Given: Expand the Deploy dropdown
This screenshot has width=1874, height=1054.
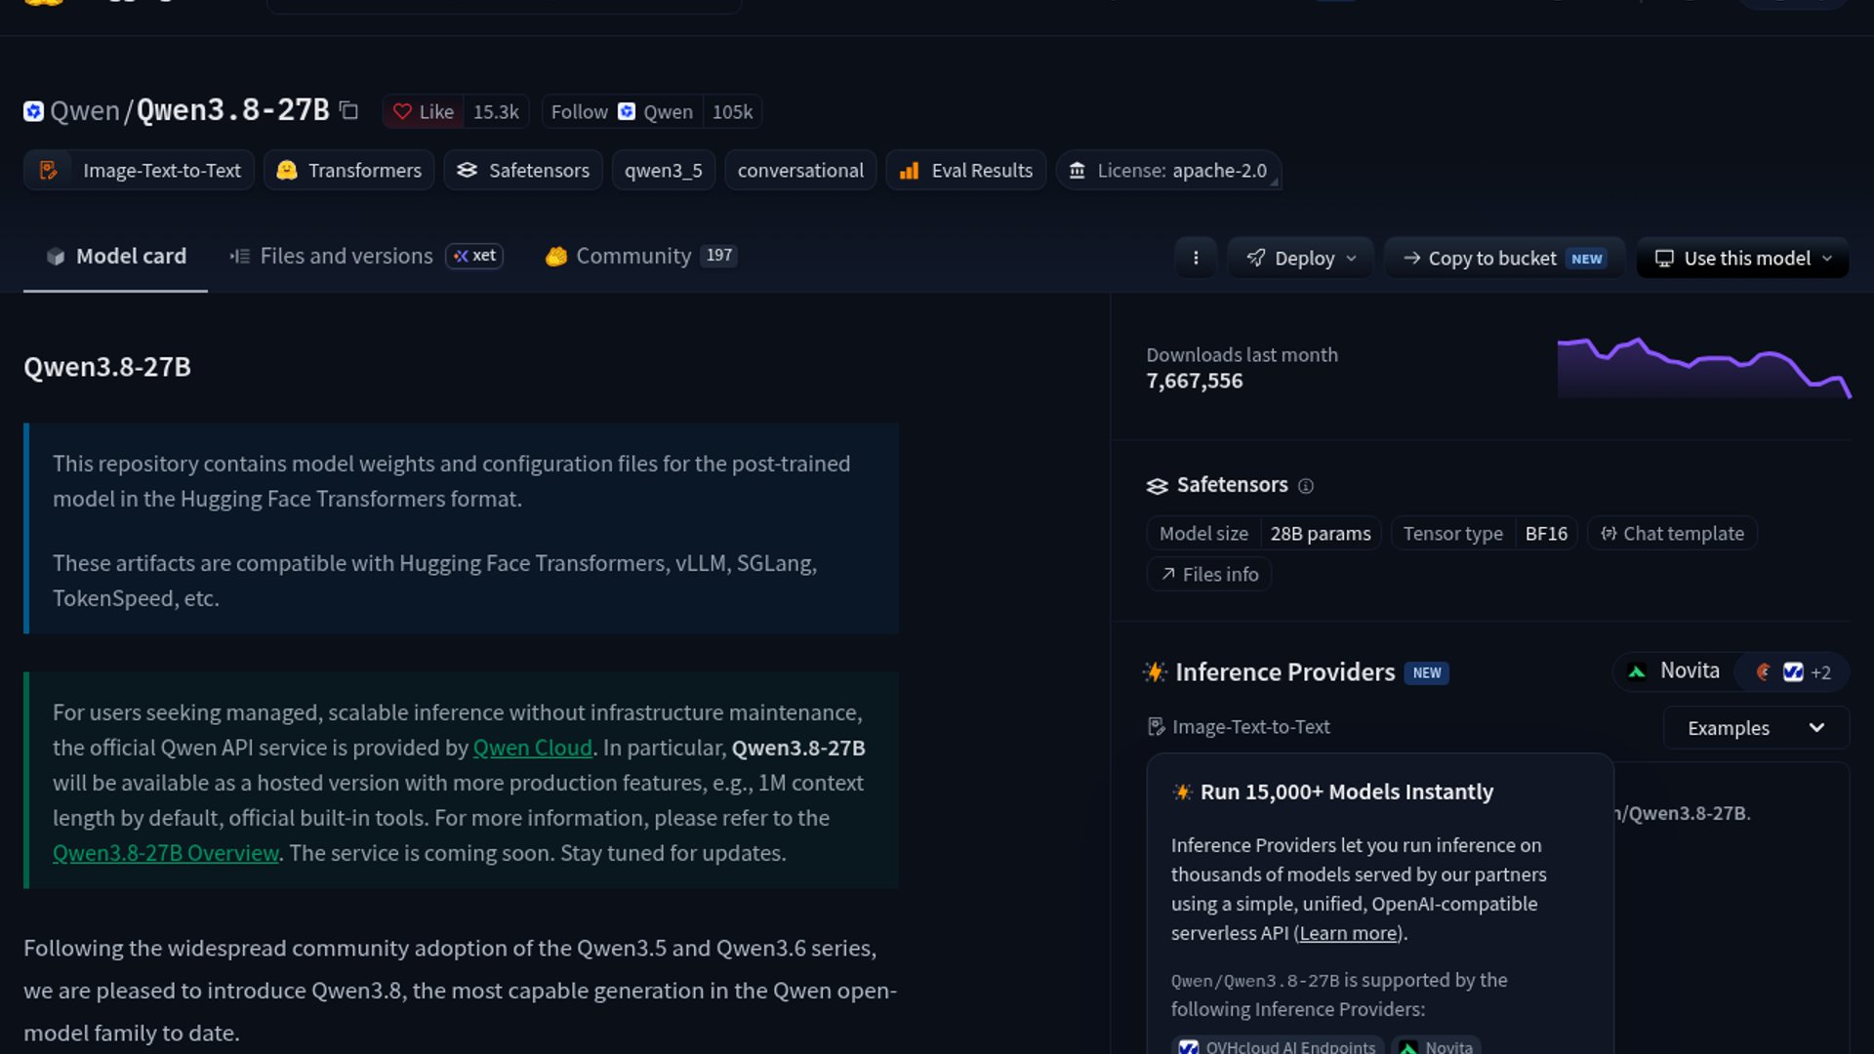Looking at the screenshot, I should tap(1300, 259).
